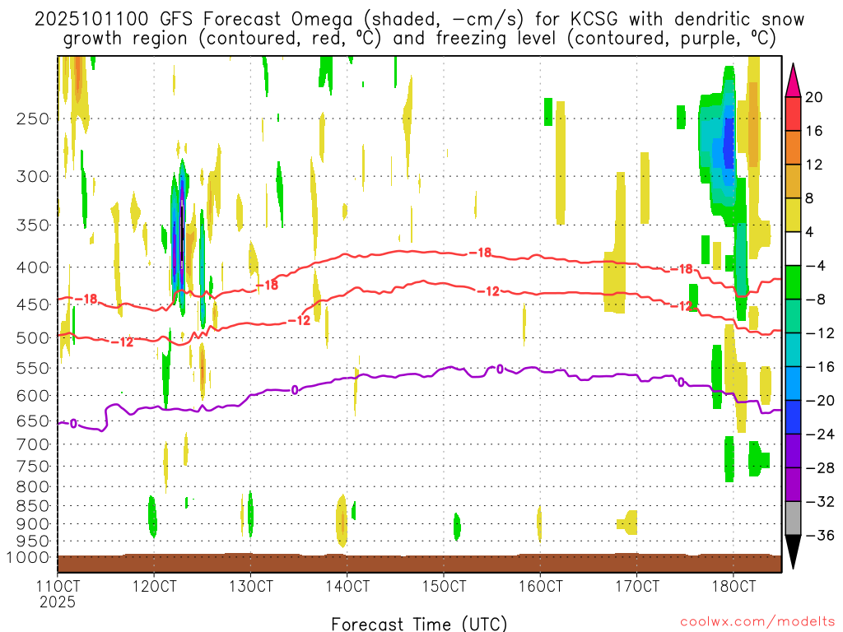This screenshot has width=843, height=632.
Task: Pick the gray -32 to -36 colorbar segment
Action: pos(794,518)
